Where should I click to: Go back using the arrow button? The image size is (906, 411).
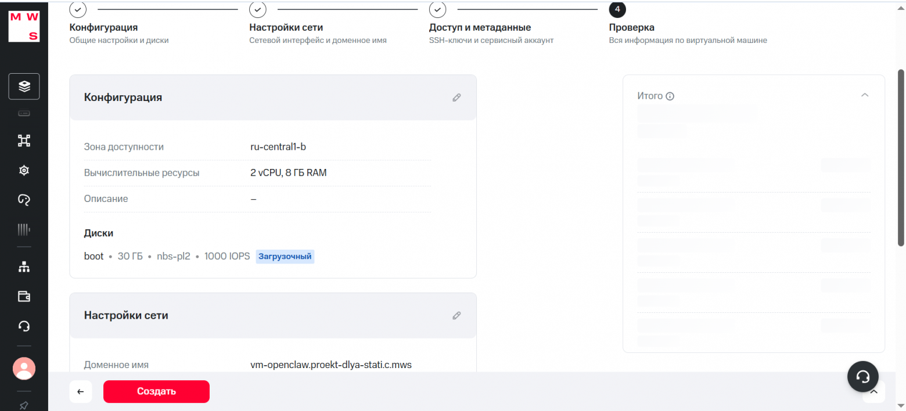click(x=80, y=391)
